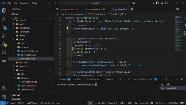Toggle primary side bar visibility
This screenshot has width=186, height=105.
click(158, 3)
